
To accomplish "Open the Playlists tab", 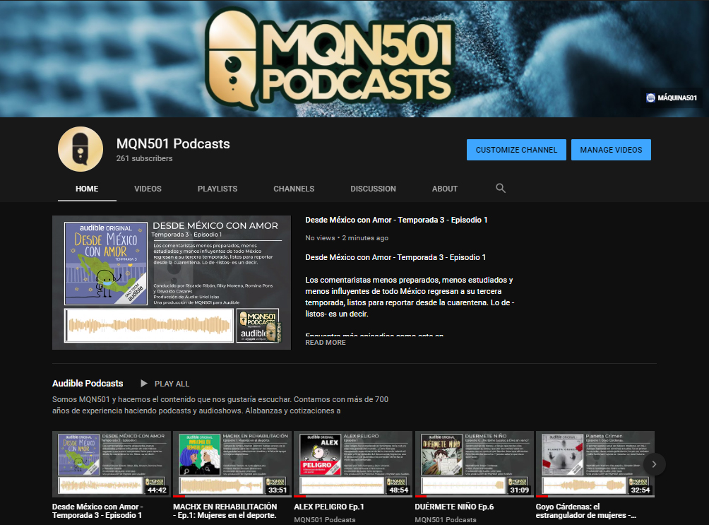I will pyautogui.click(x=218, y=189).
